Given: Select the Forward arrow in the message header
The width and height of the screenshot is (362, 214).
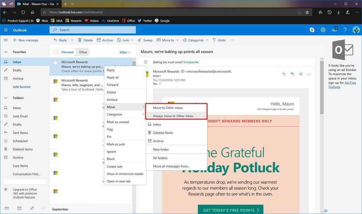Looking at the screenshot, I should 300,74.
